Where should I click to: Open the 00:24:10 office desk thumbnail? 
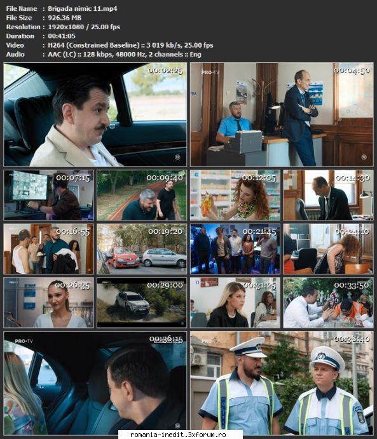click(328, 248)
